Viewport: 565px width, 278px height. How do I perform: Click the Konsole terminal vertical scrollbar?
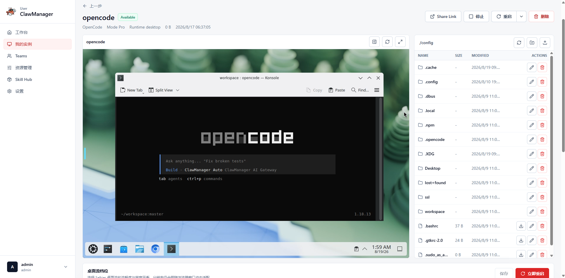coord(381,159)
